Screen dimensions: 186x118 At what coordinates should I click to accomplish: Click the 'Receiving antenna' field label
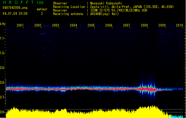tap(68, 14)
